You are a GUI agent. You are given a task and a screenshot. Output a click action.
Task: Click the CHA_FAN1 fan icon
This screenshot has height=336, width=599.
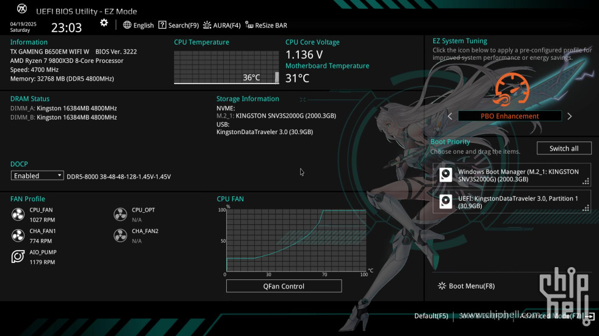(x=18, y=235)
